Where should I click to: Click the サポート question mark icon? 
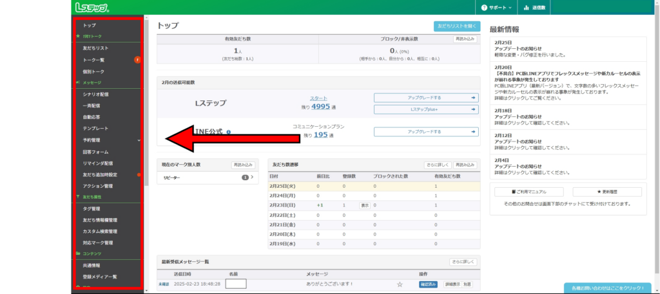pyautogui.click(x=485, y=8)
